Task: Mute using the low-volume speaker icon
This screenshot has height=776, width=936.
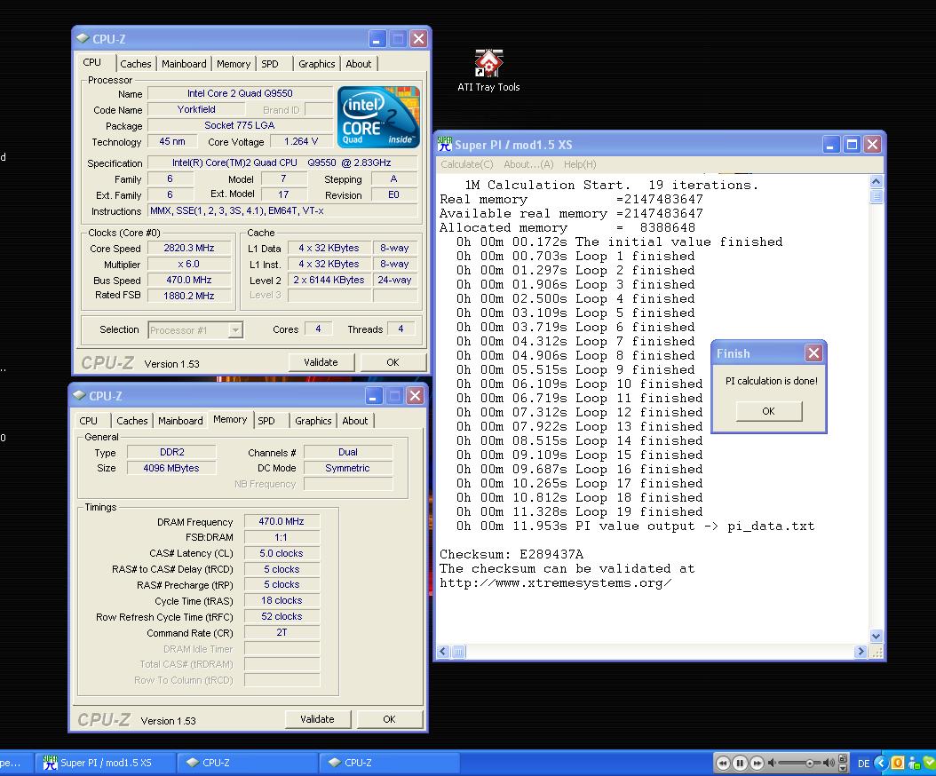Action: pyautogui.click(x=772, y=763)
